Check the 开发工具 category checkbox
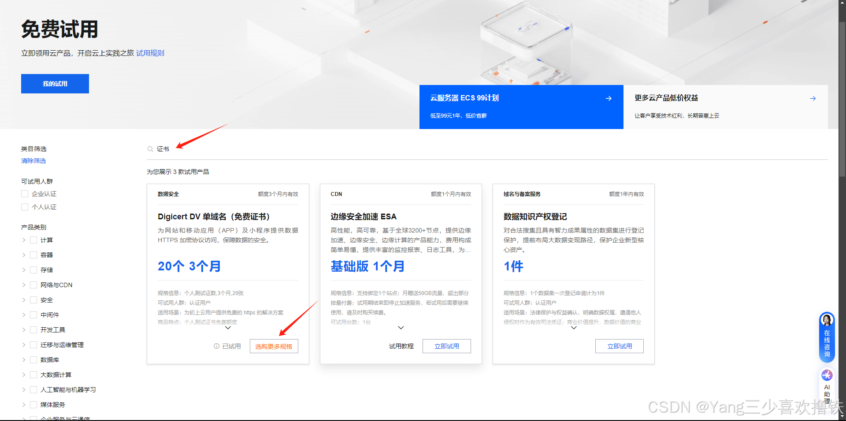 pyautogui.click(x=33, y=330)
